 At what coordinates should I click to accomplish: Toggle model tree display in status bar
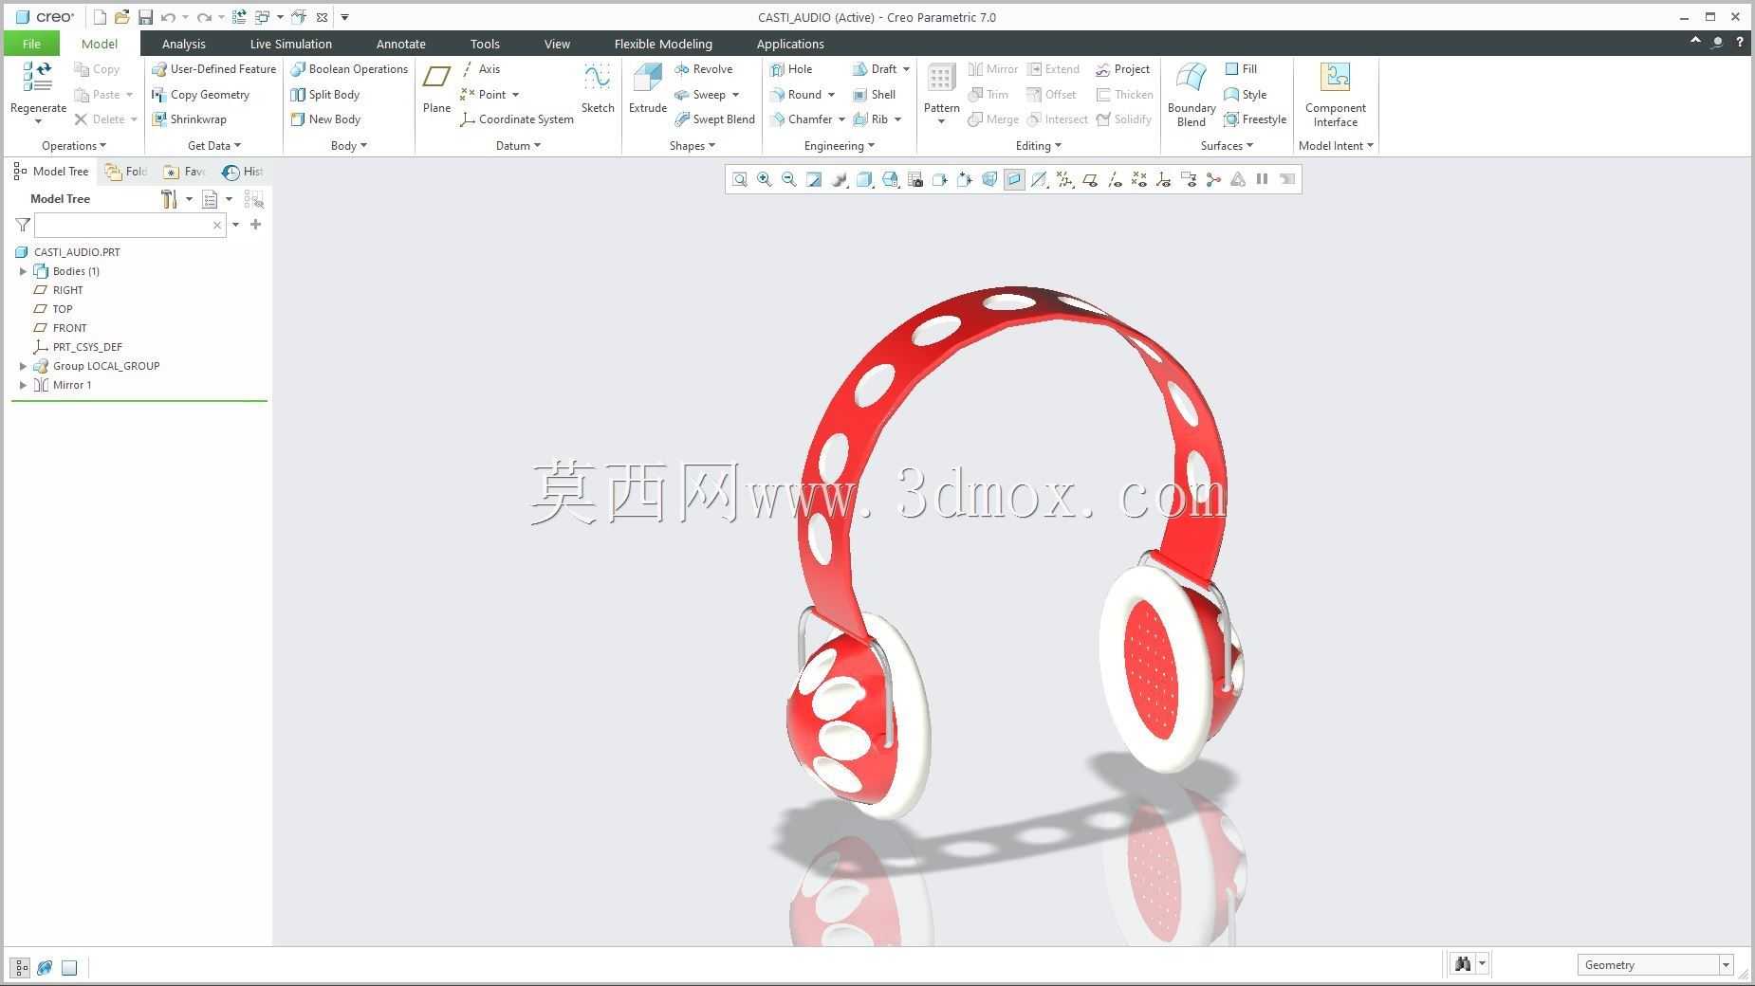coord(21,967)
